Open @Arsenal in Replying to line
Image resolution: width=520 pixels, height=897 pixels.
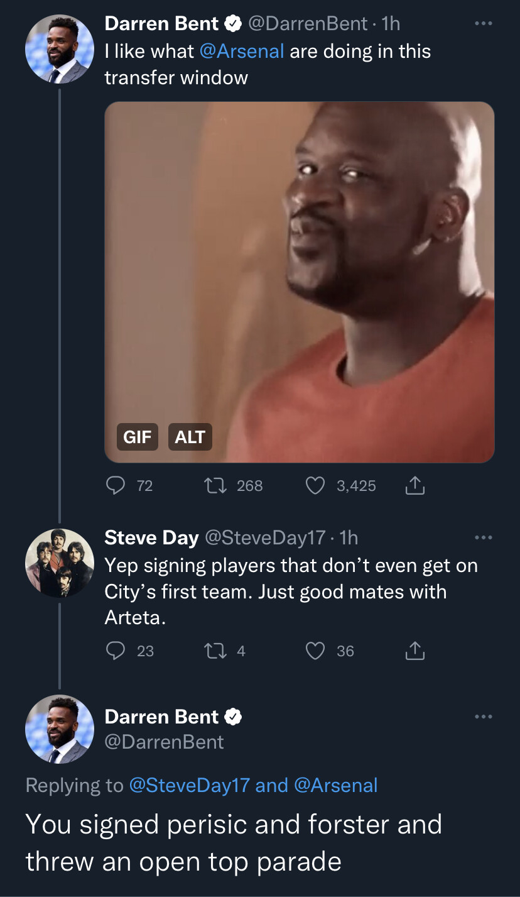336,785
